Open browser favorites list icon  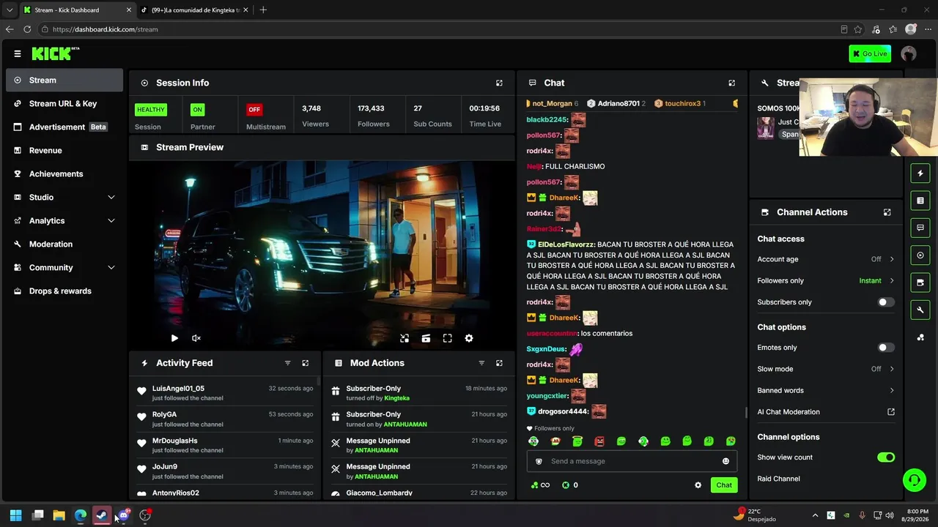click(893, 29)
